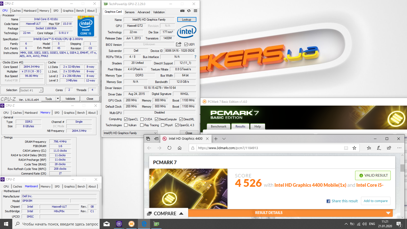Open the CPU-Z Tools dropdown arrow

coord(58,99)
